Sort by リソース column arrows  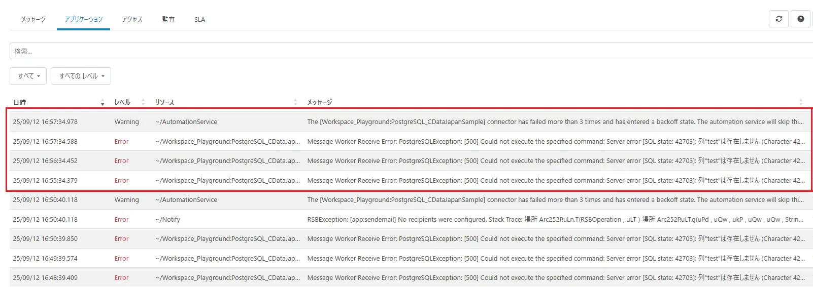tap(295, 102)
